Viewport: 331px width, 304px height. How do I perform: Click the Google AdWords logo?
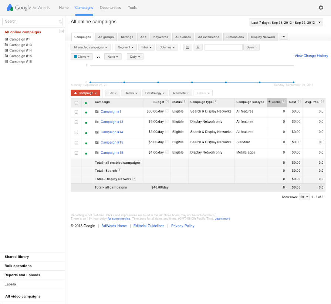(x=29, y=8)
